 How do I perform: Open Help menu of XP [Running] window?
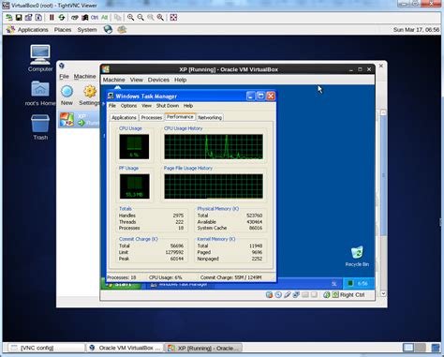[x=180, y=80]
